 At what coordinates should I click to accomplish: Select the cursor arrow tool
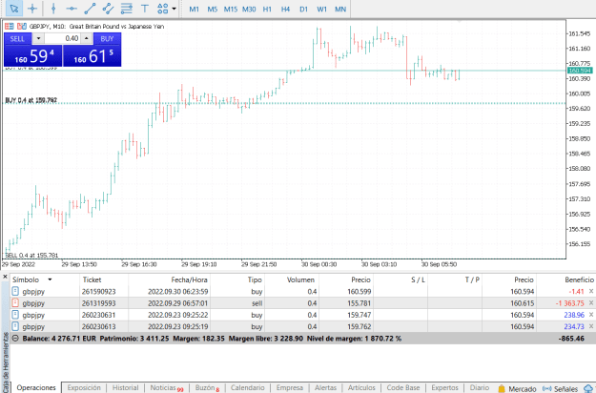click(14, 9)
